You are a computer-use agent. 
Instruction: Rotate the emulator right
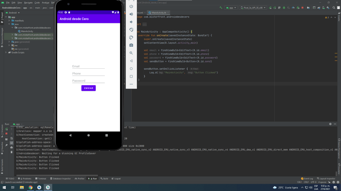click(131, 37)
